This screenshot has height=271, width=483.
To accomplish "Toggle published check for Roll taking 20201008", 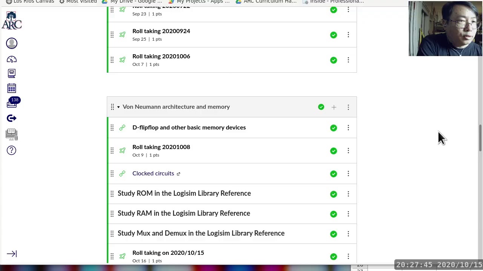I will tap(334, 151).
